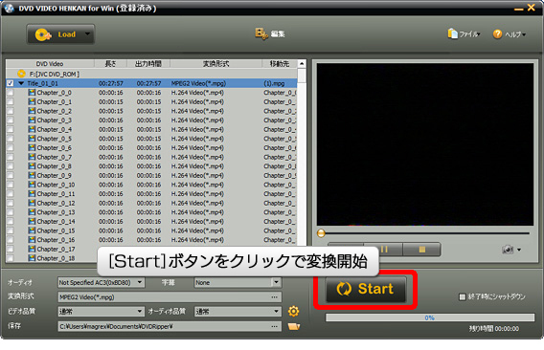Collapse the Title_01_01 tree node
The height and width of the screenshot is (350, 544).
[21, 83]
